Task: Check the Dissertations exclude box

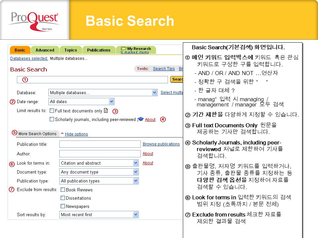Action: coord(63,198)
